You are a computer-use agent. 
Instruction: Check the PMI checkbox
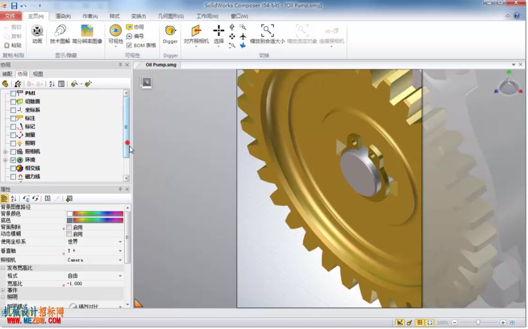tap(13, 93)
